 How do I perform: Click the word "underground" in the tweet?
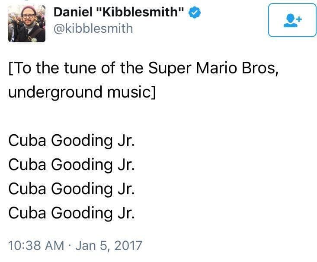tap(54, 93)
